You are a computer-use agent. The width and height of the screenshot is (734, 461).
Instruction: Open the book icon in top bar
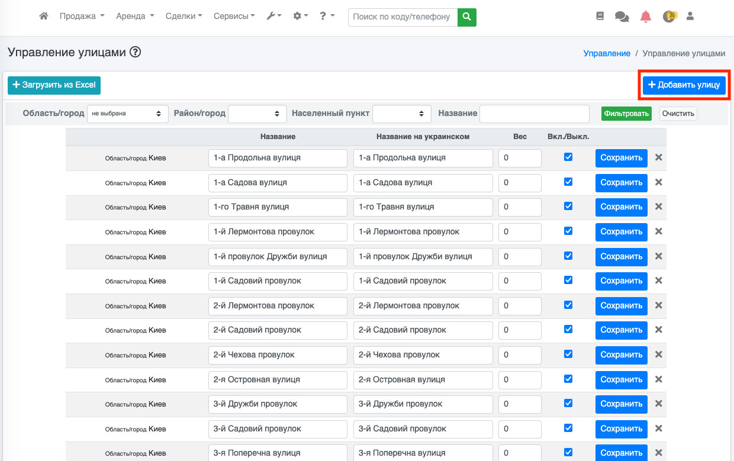[600, 17]
